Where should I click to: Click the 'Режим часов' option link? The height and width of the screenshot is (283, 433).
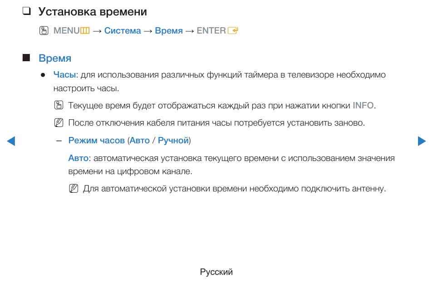pos(96,141)
